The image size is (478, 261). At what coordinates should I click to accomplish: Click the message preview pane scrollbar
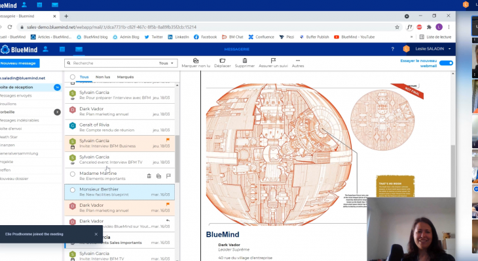click(452, 170)
